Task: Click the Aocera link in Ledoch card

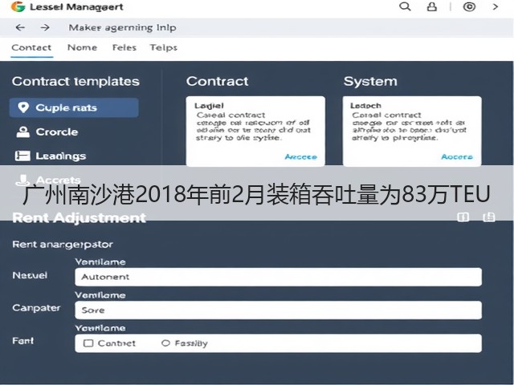Action: (457, 157)
